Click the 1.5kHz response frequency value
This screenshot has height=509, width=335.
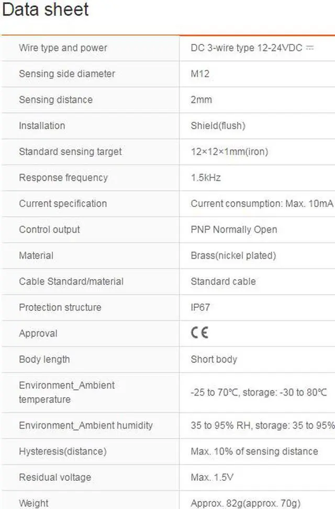click(206, 178)
